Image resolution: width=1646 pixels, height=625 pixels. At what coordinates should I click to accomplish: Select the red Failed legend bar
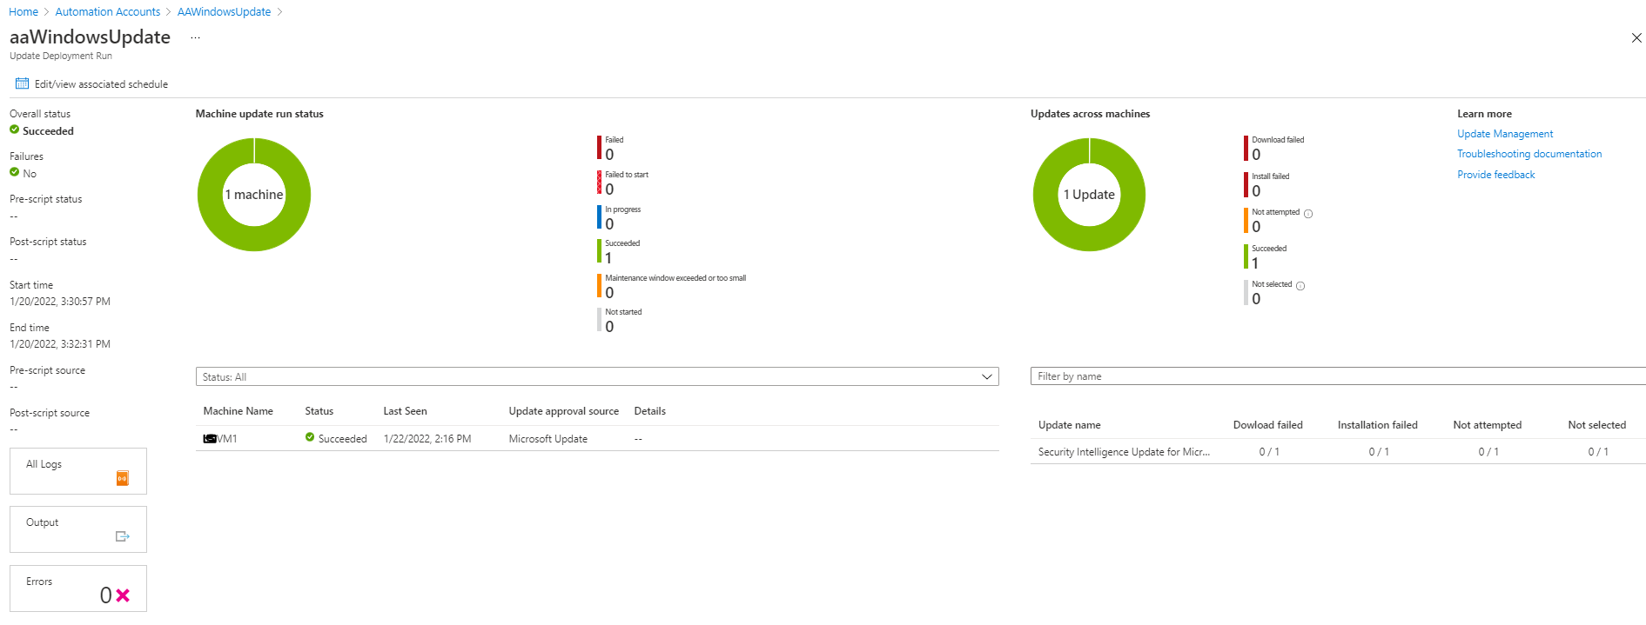[600, 148]
